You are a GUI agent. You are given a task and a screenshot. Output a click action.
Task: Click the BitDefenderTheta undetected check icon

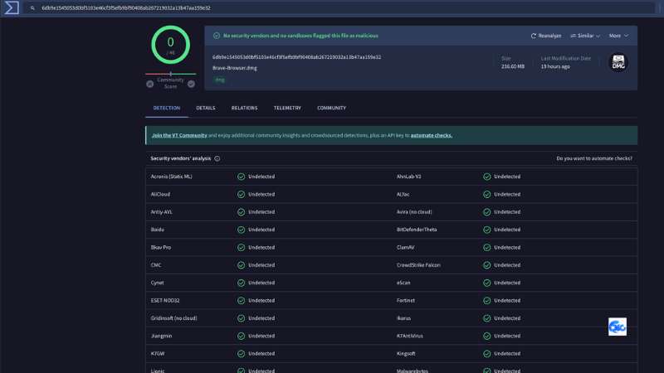point(487,230)
